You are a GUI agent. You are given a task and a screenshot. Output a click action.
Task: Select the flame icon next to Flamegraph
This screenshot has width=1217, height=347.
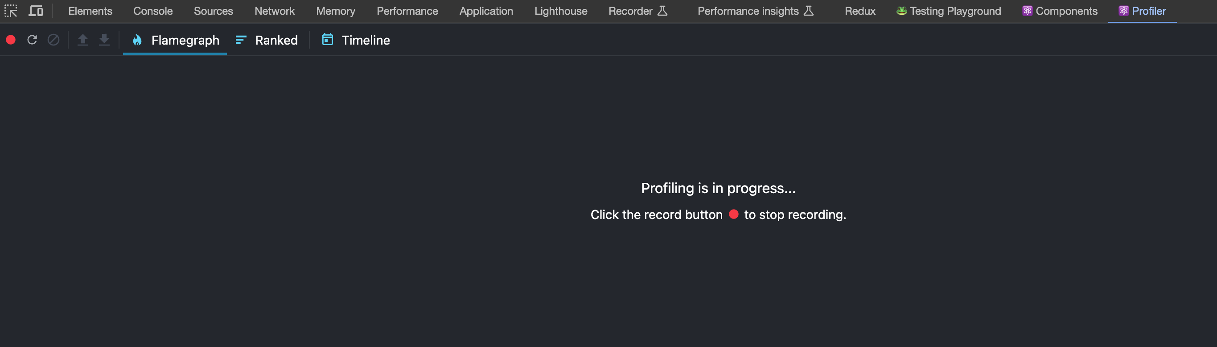point(137,40)
